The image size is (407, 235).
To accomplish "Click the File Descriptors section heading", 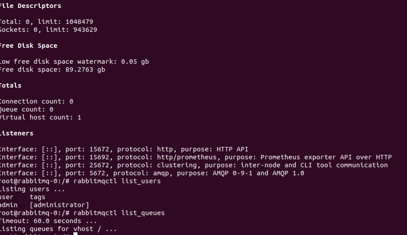I will pyautogui.click(x=30, y=6).
